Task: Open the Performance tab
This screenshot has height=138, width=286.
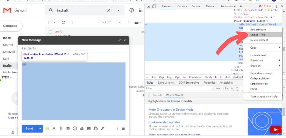Action: (x=228, y=6)
